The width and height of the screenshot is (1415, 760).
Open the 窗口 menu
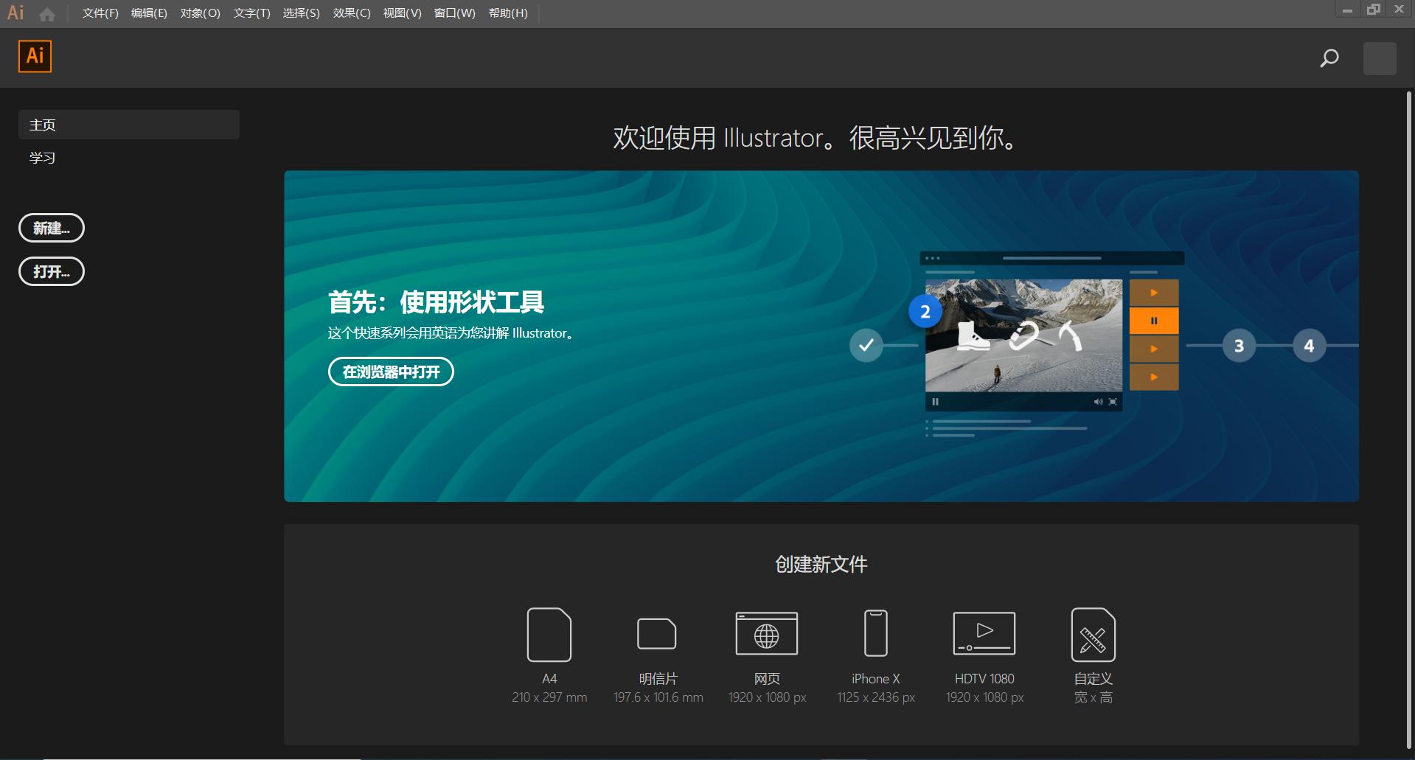point(454,13)
